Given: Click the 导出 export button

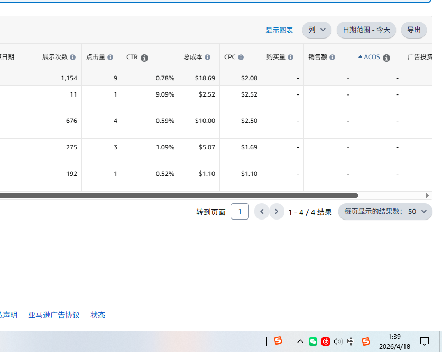Looking at the screenshot, I should coord(413,30).
